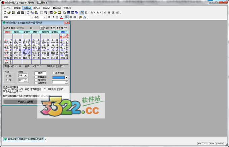Click the 新 toolbar button
The height and width of the screenshot is (147, 229).
pos(118,13)
